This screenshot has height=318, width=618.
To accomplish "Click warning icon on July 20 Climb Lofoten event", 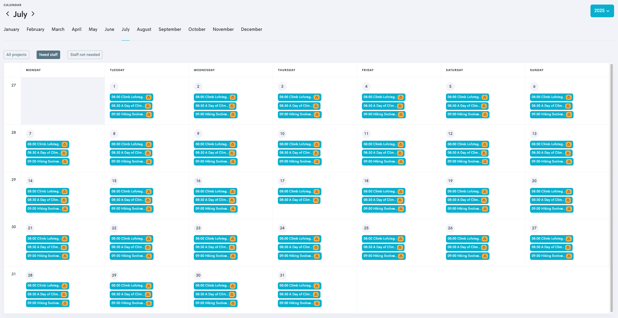I will click(569, 192).
